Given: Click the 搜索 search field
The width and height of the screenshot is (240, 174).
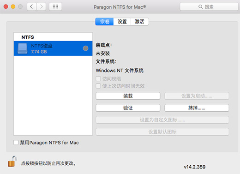Looking at the screenshot, I should pos(209,6).
